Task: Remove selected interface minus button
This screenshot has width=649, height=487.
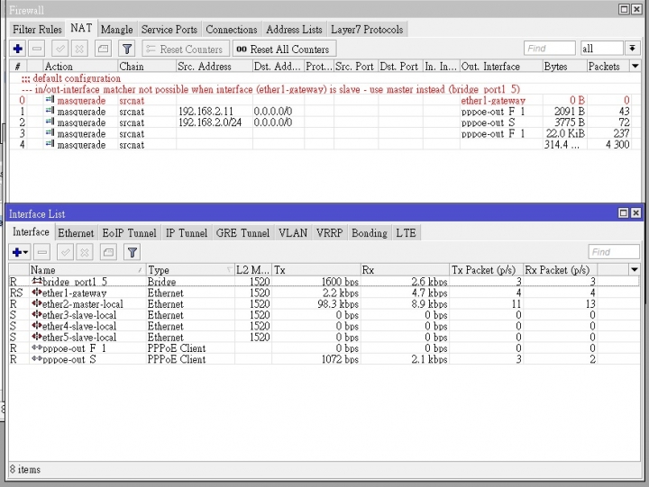Action: [42, 252]
